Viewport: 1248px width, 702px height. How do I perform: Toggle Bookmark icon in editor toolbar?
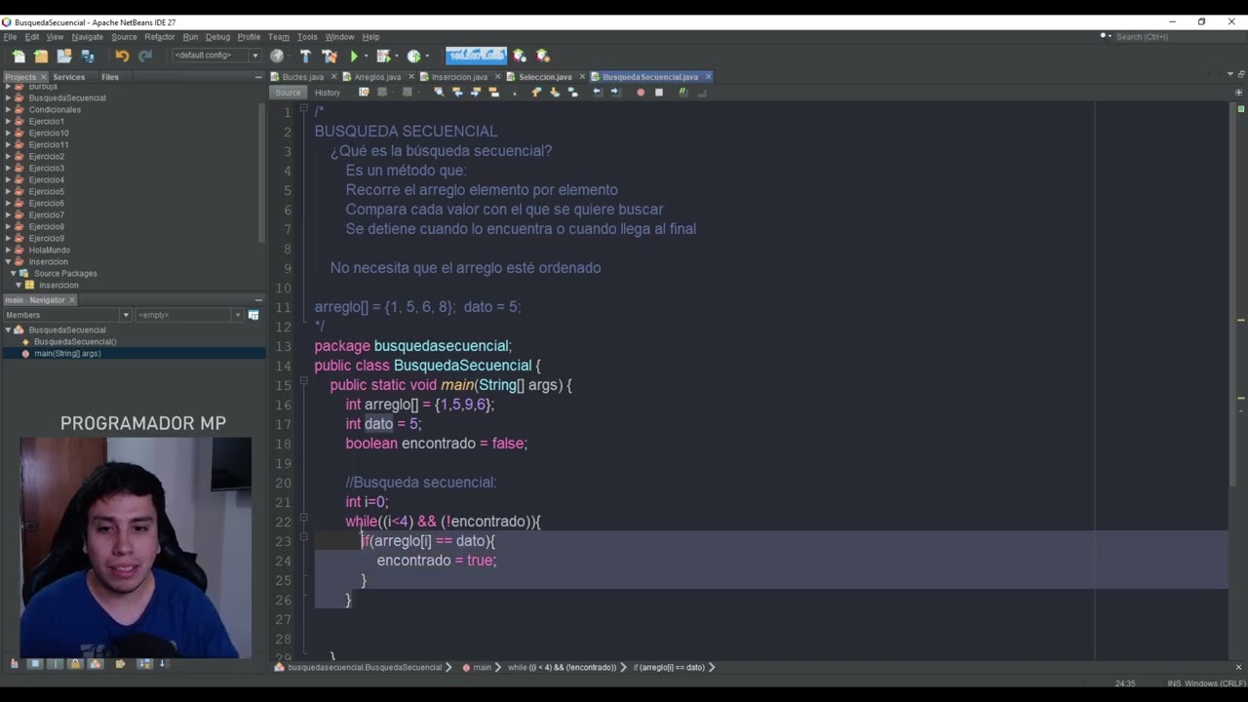tap(572, 93)
